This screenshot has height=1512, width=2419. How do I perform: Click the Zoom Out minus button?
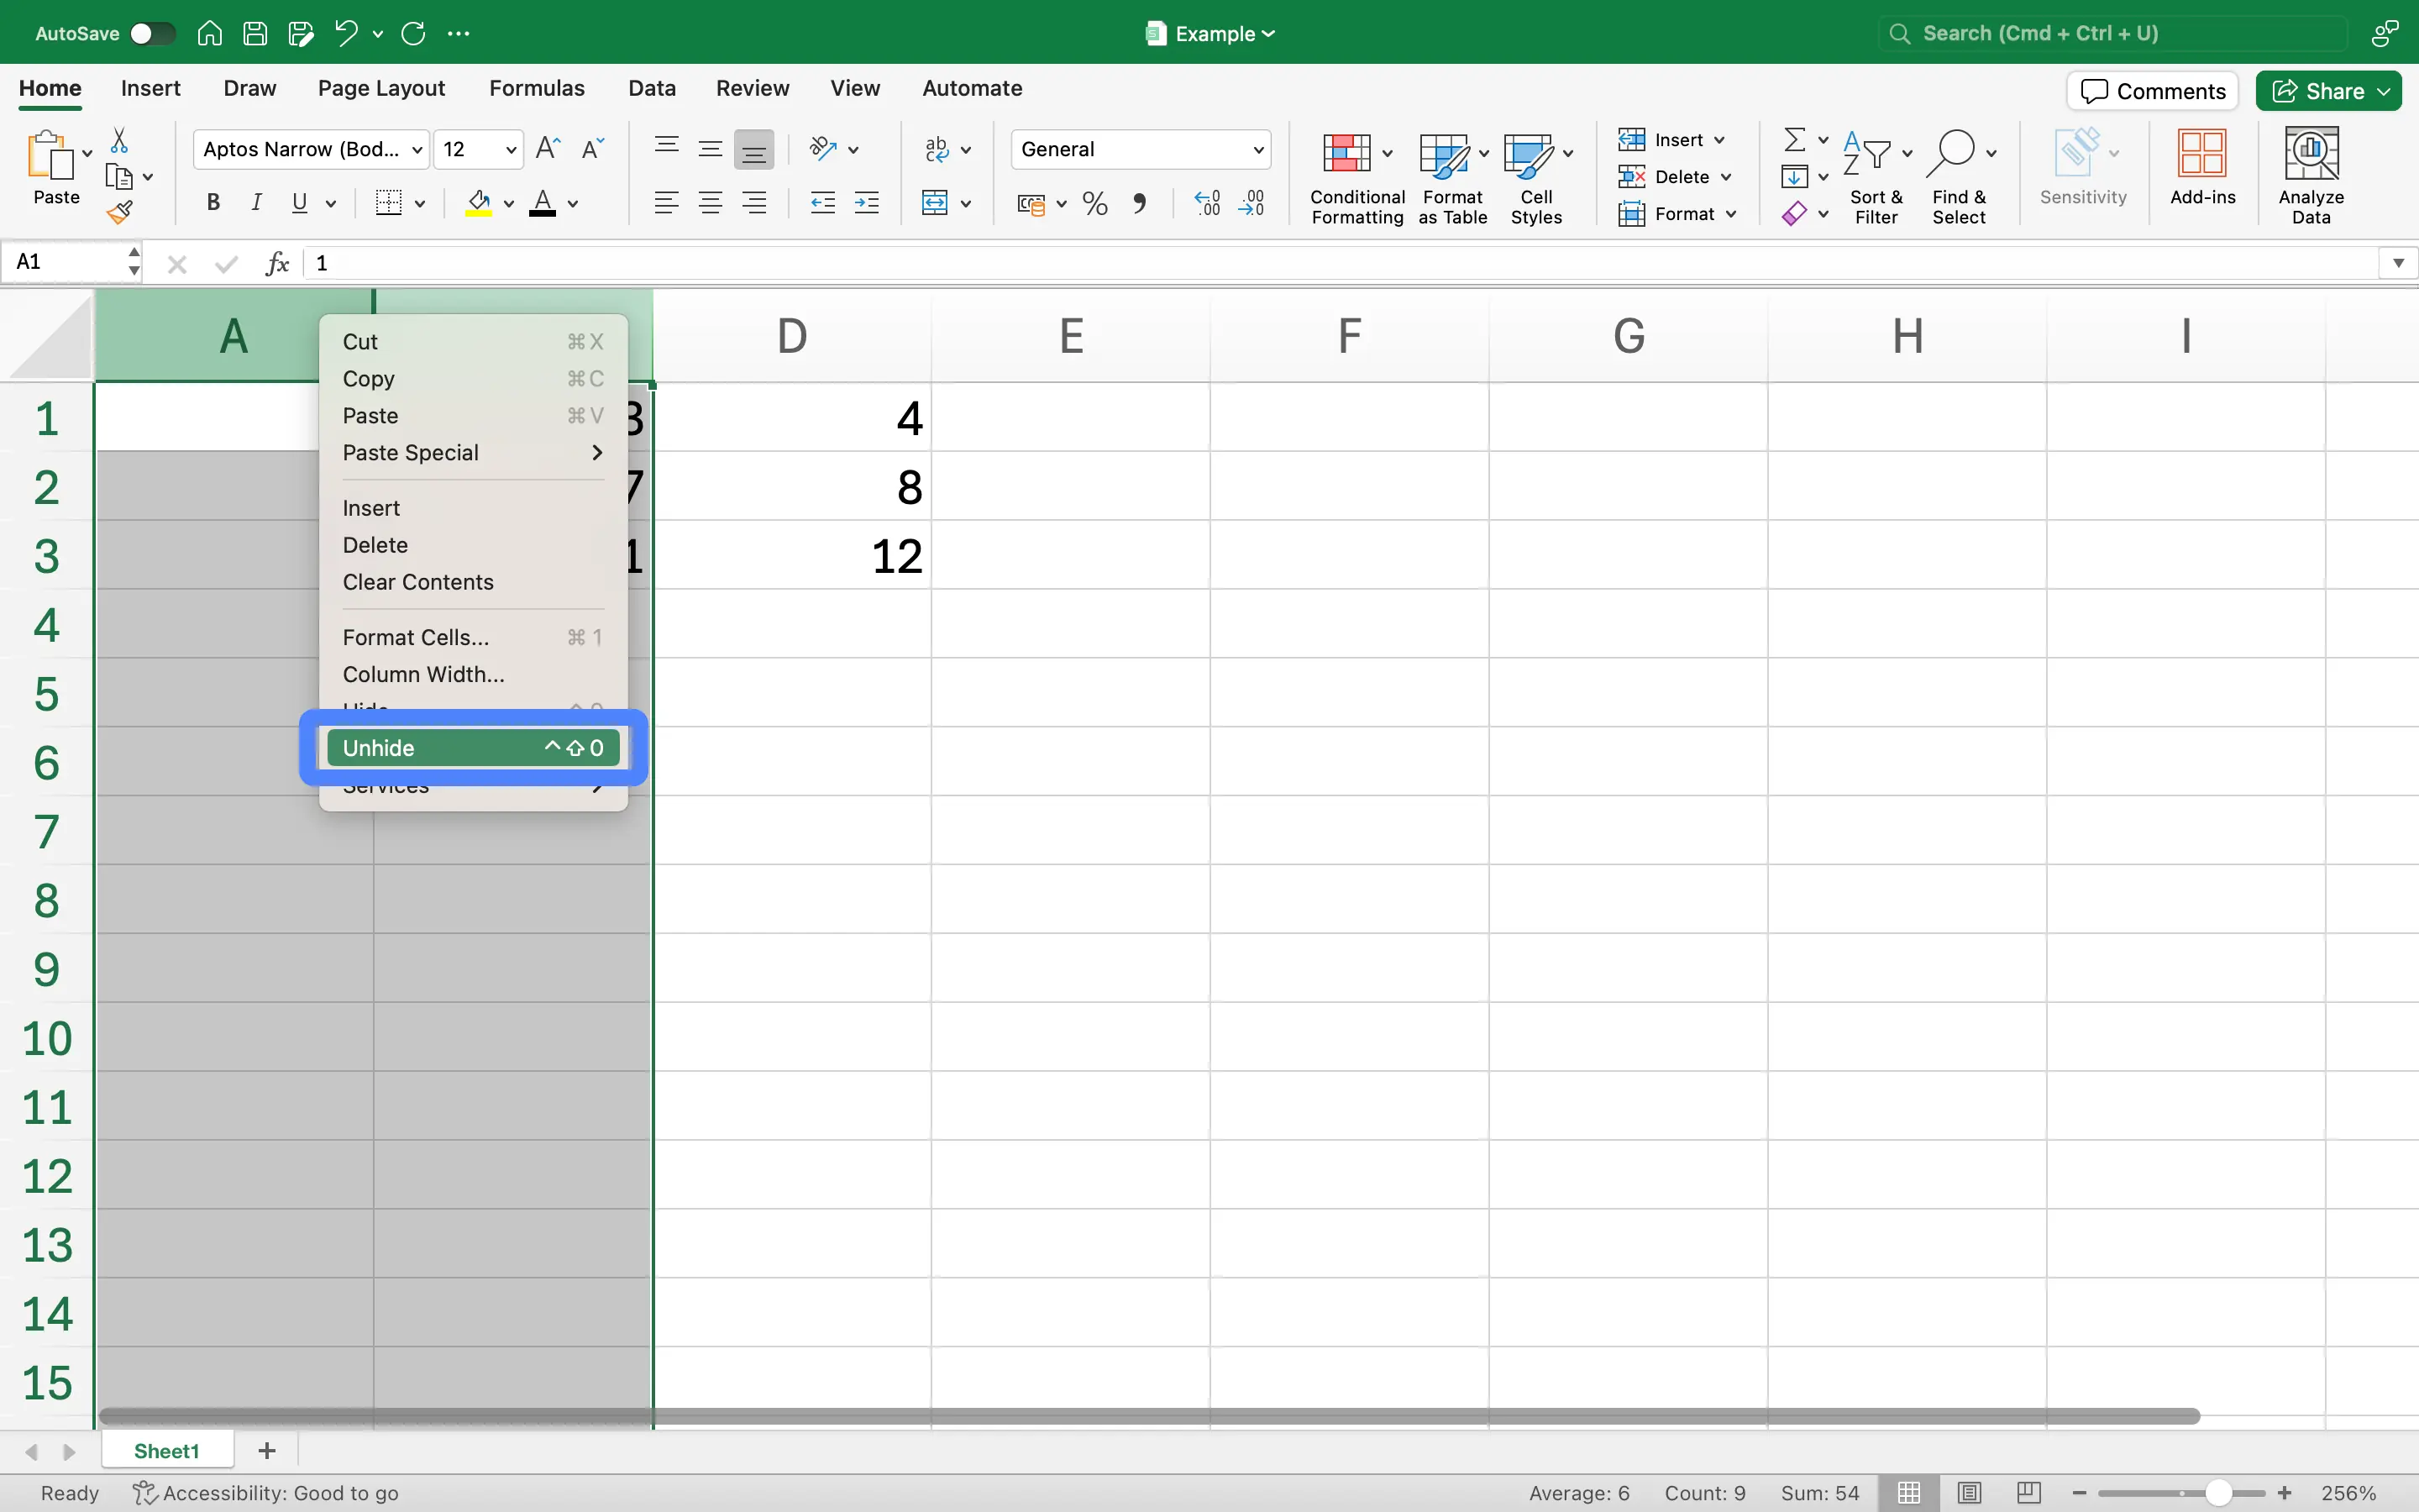[x=2079, y=1492]
